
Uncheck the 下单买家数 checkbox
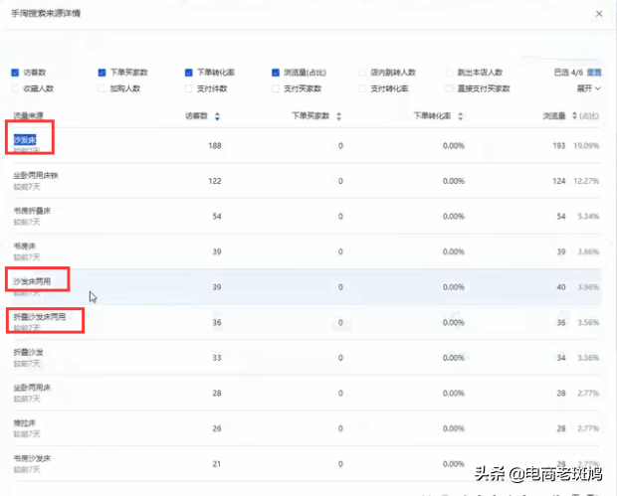(103, 73)
